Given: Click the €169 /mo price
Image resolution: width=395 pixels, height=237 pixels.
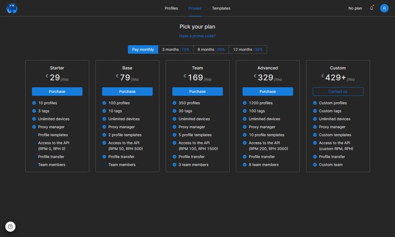Looking at the screenshot, I should (x=198, y=78).
